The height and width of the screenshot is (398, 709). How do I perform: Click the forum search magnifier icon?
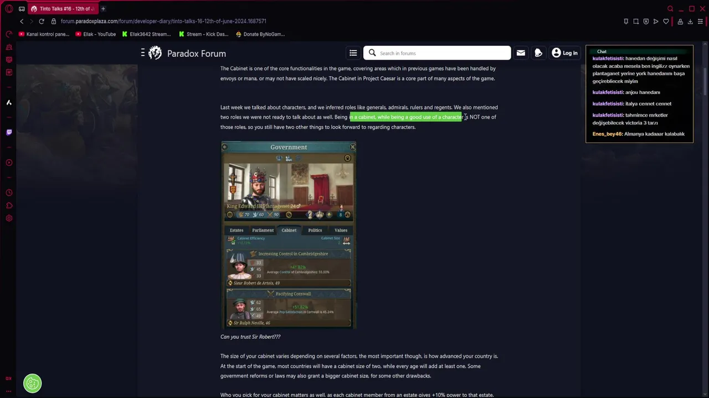pyautogui.click(x=372, y=53)
